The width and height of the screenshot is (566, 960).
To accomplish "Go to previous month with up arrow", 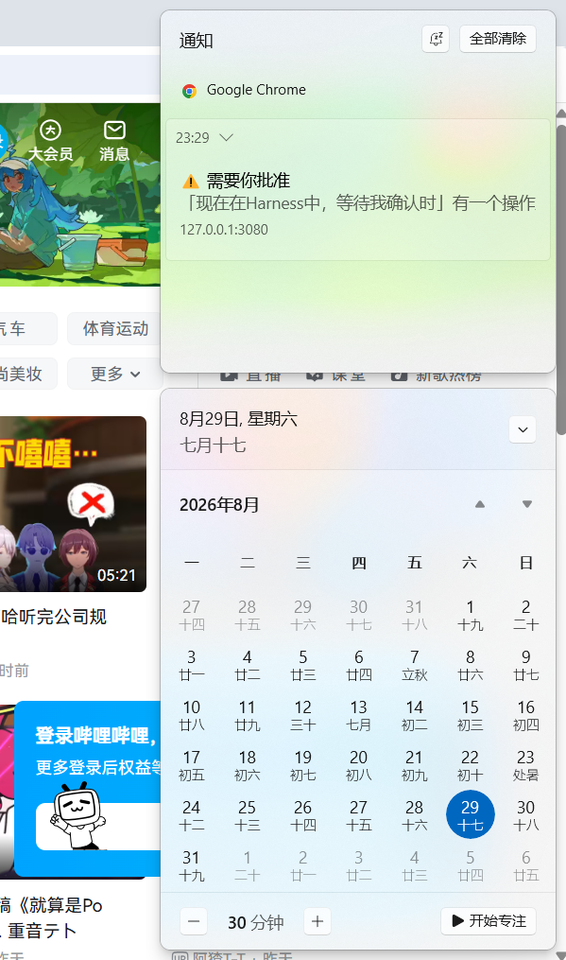I will 480,504.
